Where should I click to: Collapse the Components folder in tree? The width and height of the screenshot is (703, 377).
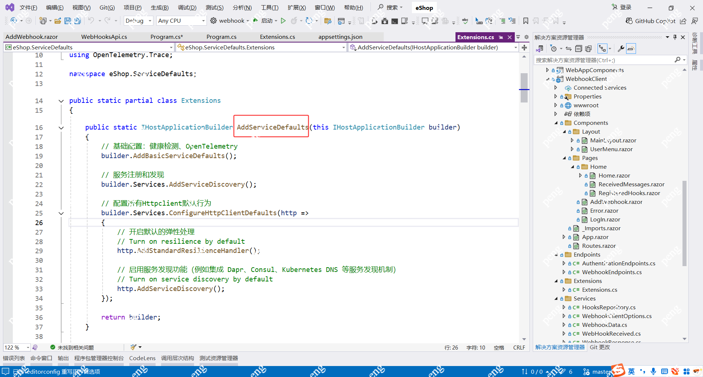(x=556, y=123)
